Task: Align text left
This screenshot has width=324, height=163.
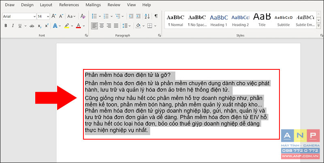Action: pyautogui.click(x=94, y=26)
